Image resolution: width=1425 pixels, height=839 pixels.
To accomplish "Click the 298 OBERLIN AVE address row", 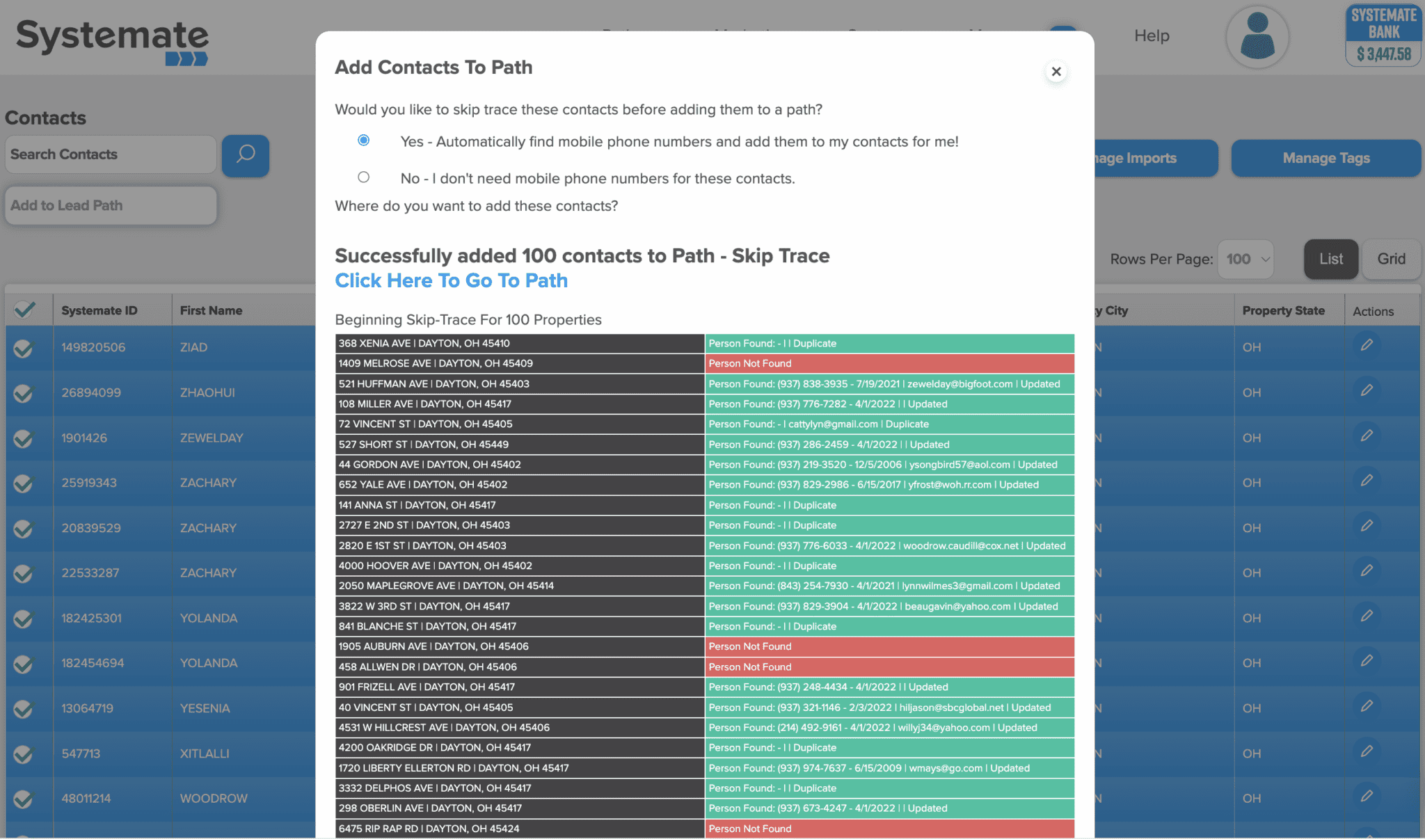I will click(x=519, y=808).
